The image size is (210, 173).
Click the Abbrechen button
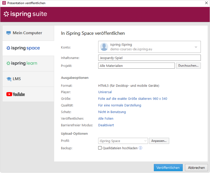[x=196, y=168]
